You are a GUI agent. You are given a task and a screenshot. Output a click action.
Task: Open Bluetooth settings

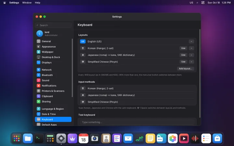coord(53,75)
